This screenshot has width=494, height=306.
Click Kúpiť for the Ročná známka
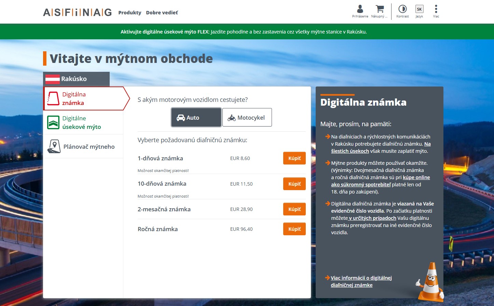tap(294, 229)
